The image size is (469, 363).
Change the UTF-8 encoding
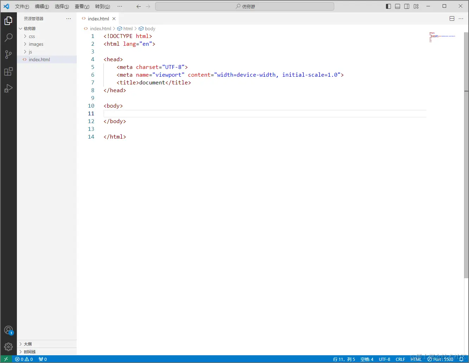click(385, 359)
